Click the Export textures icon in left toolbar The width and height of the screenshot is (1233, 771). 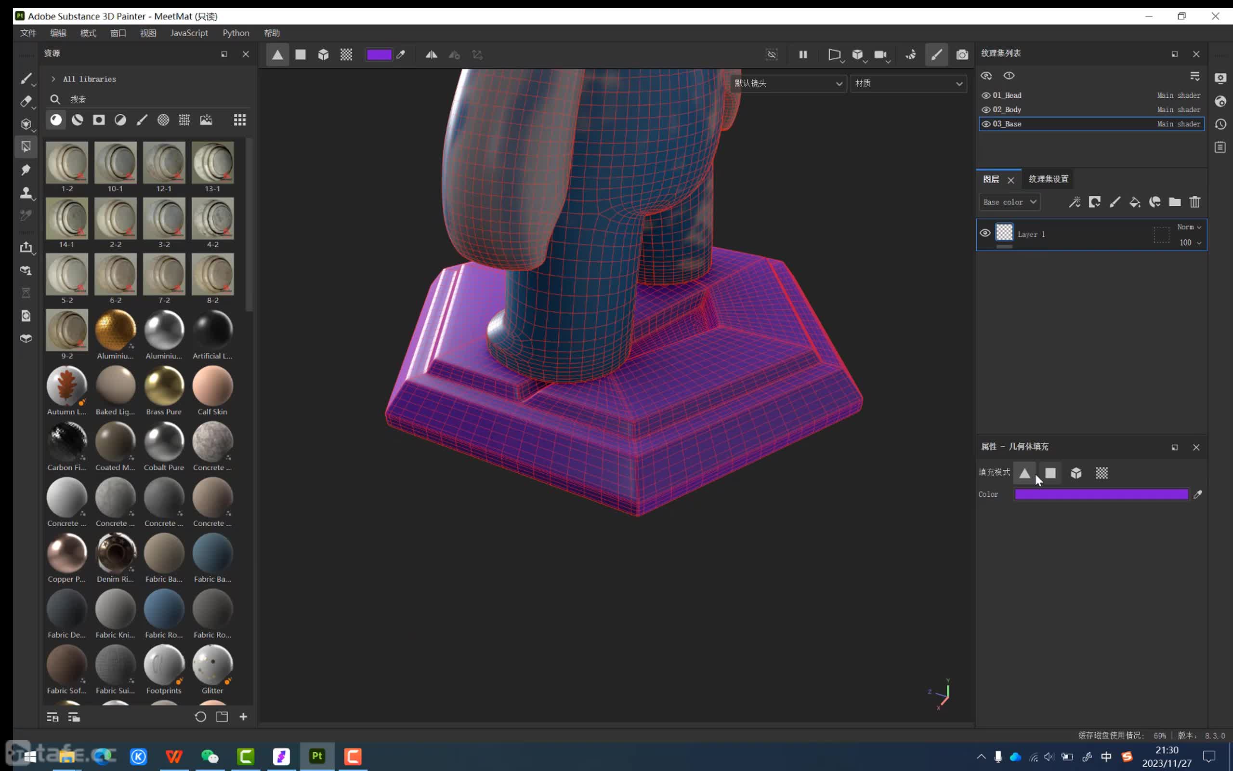pos(26,247)
